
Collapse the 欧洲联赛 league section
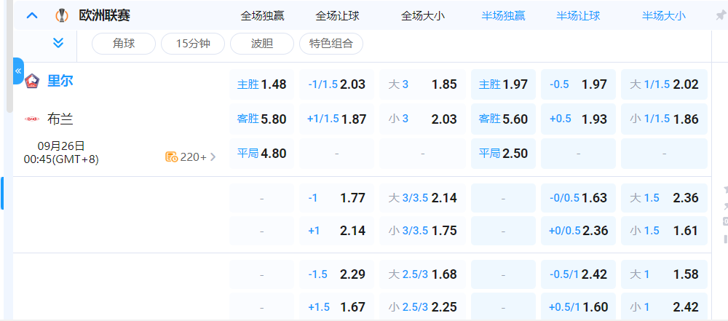(x=32, y=15)
